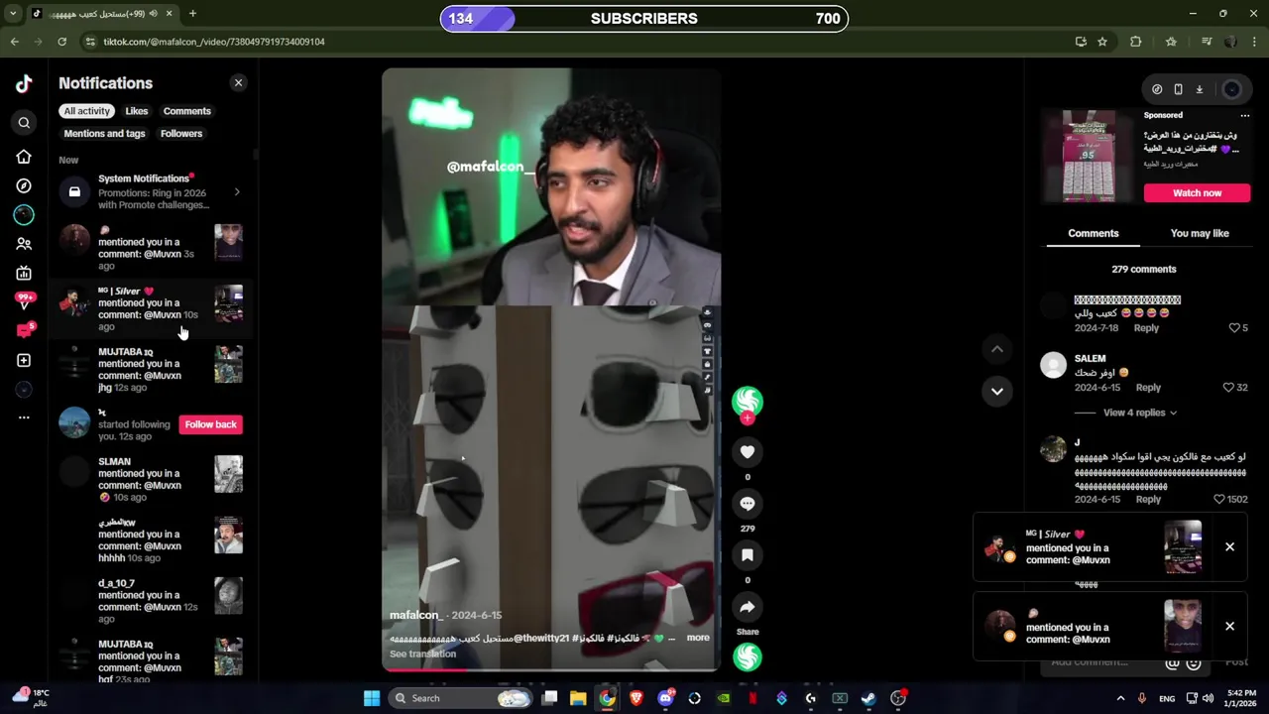Click the Follow back button
1269x714 pixels.
[x=211, y=424]
